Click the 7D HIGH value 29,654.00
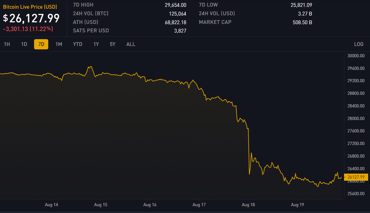The height and width of the screenshot is (213, 370). pyautogui.click(x=175, y=5)
